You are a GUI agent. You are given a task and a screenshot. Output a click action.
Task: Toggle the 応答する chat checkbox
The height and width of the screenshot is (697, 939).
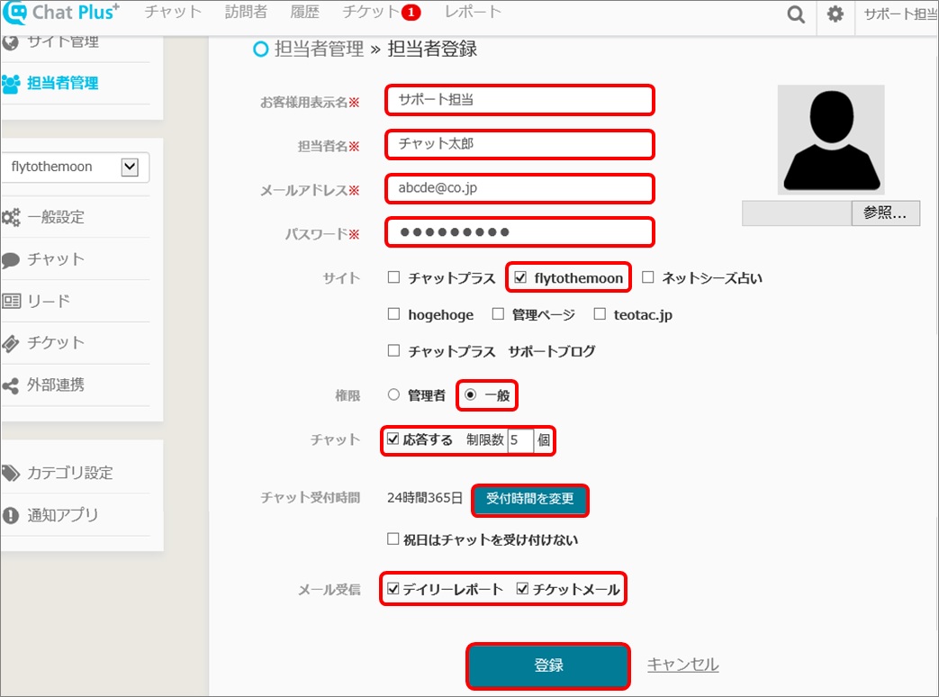point(393,439)
